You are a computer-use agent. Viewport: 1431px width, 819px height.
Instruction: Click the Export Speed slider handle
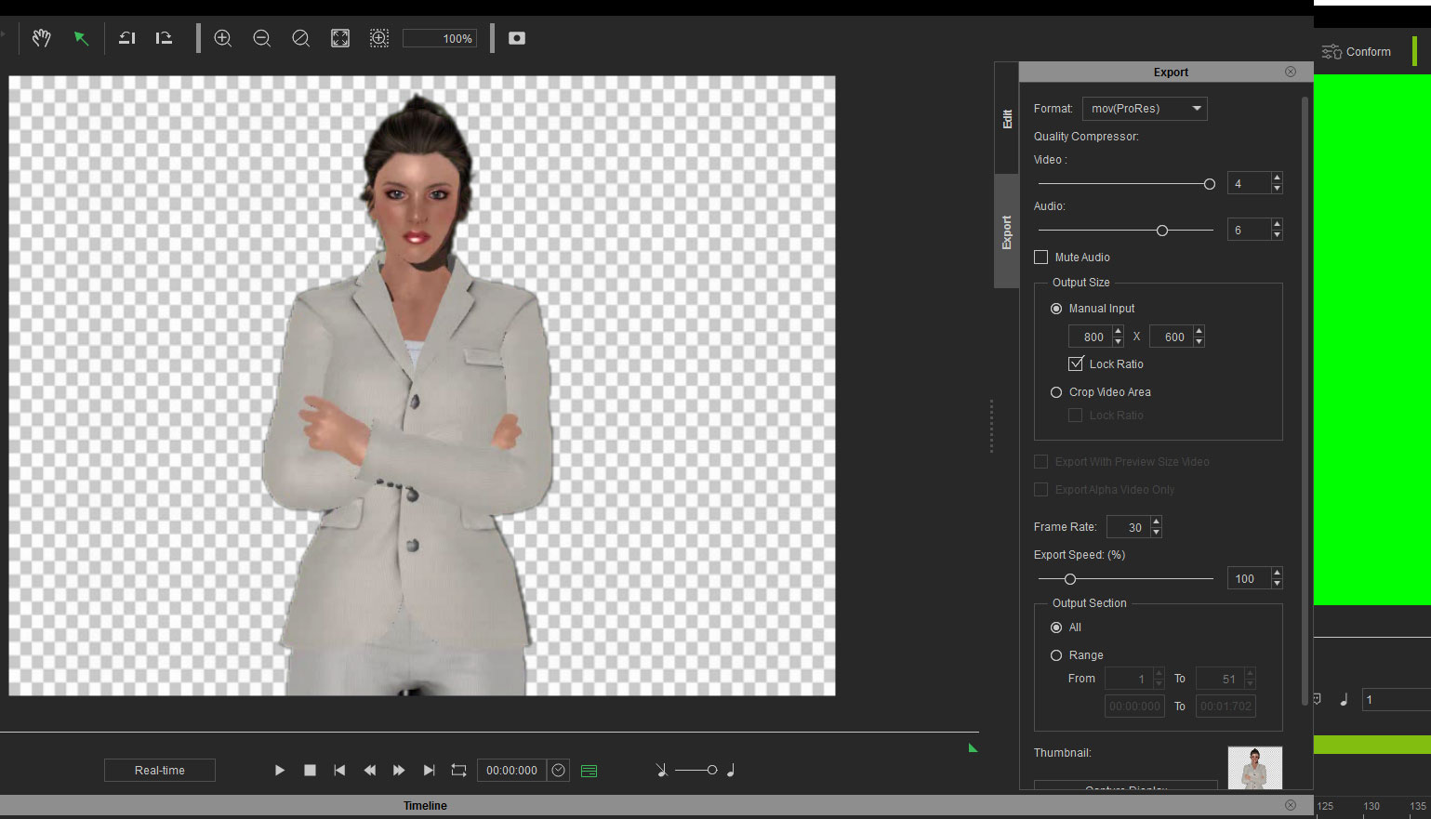coord(1070,579)
